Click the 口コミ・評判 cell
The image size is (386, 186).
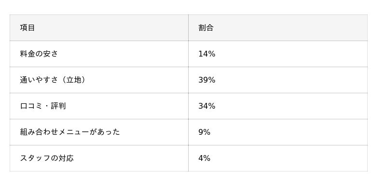click(x=99, y=106)
